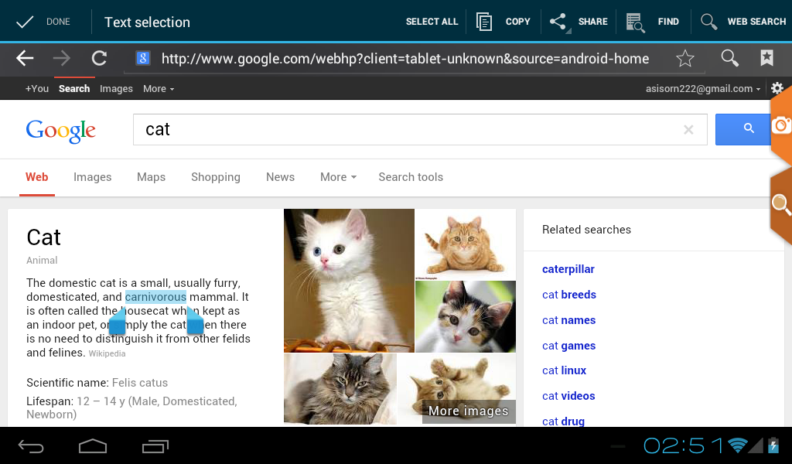
Task: Tap the left text selection handle
Action: click(117, 322)
